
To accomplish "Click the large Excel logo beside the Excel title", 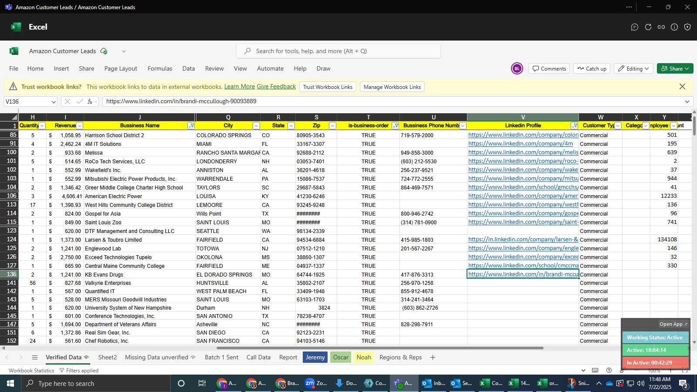I will [x=16, y=27].
